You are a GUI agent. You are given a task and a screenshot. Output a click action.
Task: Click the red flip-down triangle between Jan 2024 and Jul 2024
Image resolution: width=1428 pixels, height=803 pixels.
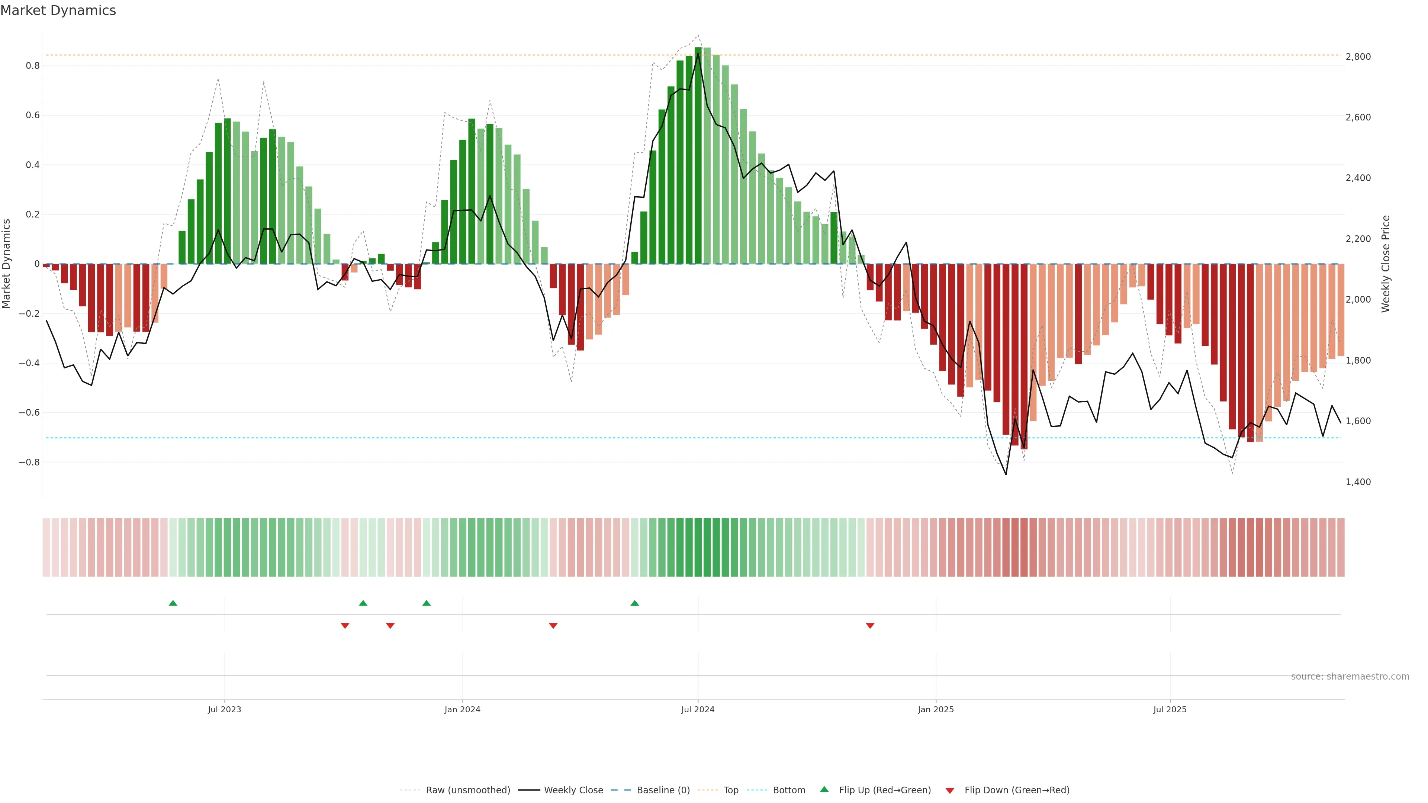(x=553, y=626)
